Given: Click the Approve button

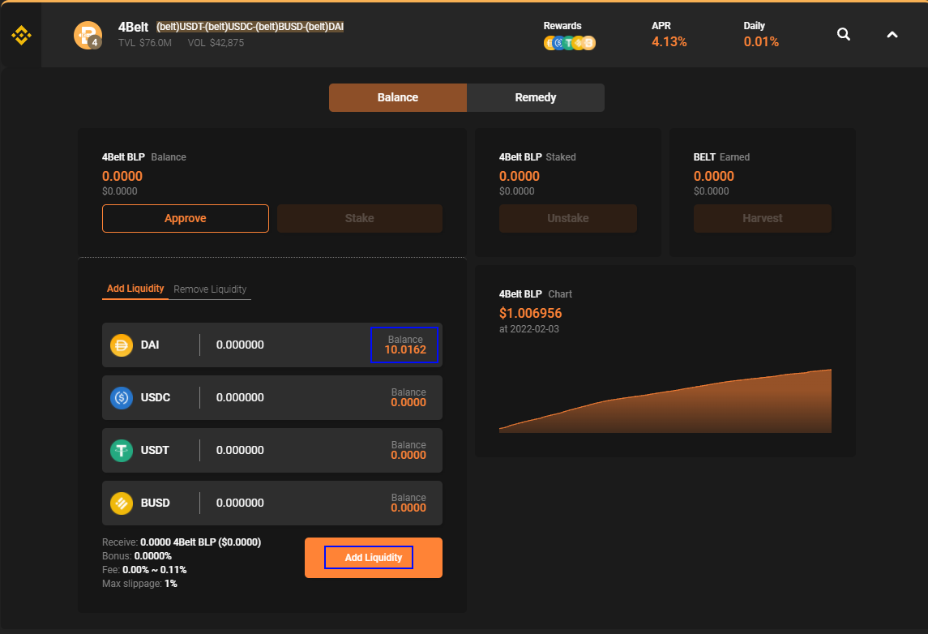Looking at the screenshot, I should tap(186, 218).
